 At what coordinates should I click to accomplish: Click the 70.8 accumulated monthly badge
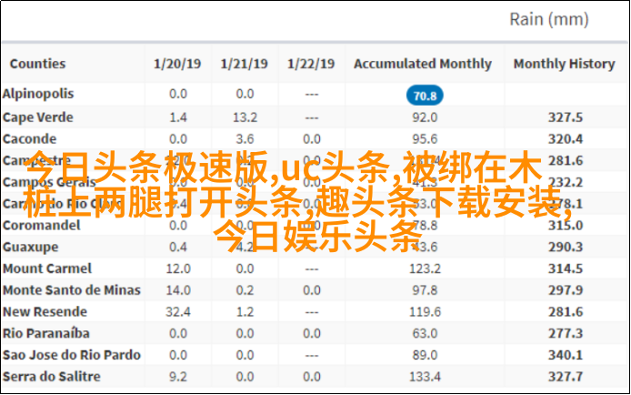(425, 96)
